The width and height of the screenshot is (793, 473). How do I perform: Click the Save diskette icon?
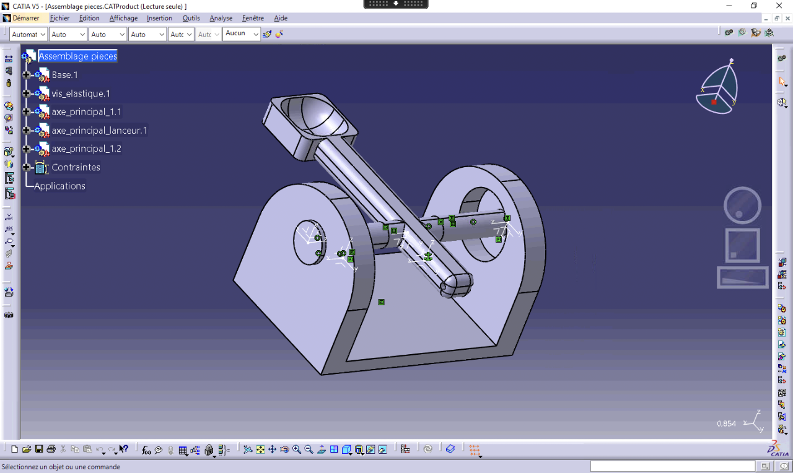tap(38, 449)
